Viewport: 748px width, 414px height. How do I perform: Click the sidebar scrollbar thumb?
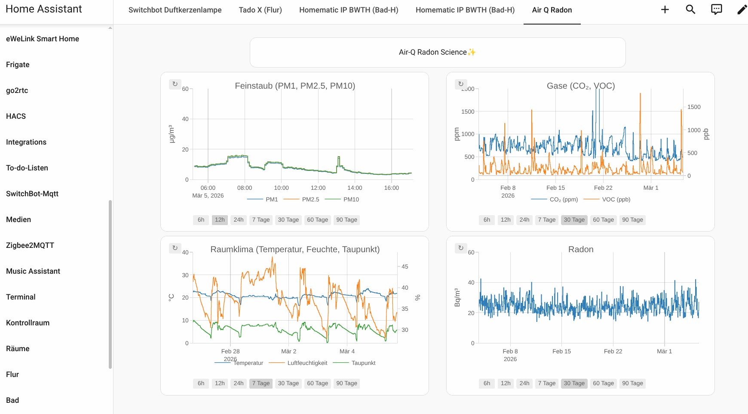110,284
